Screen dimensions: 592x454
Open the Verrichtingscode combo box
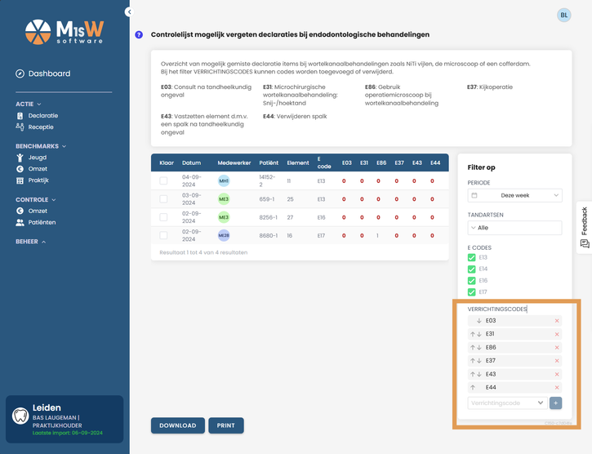[x=507, y=403]
